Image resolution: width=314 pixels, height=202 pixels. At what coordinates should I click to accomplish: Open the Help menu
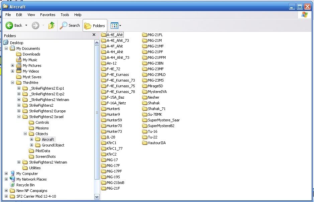click(x=78, y=15)
